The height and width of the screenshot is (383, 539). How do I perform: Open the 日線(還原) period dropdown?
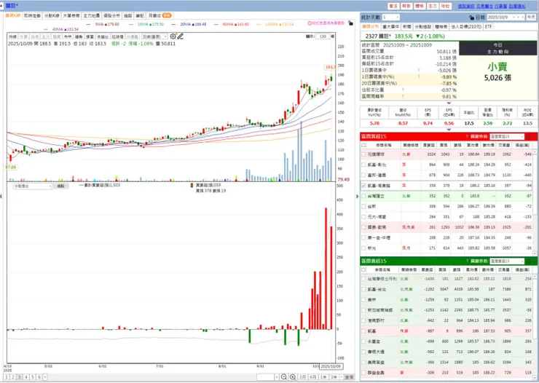[154, 36]
